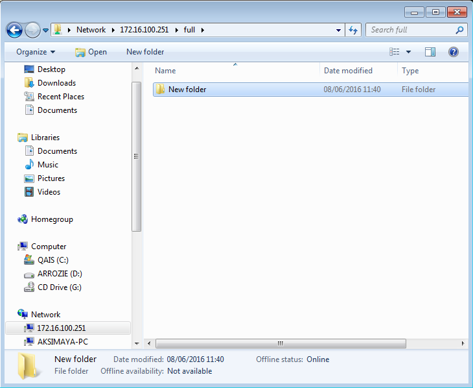Open the Videos library
The height and width of the screenshot is (388, 473).
(49, 191)
